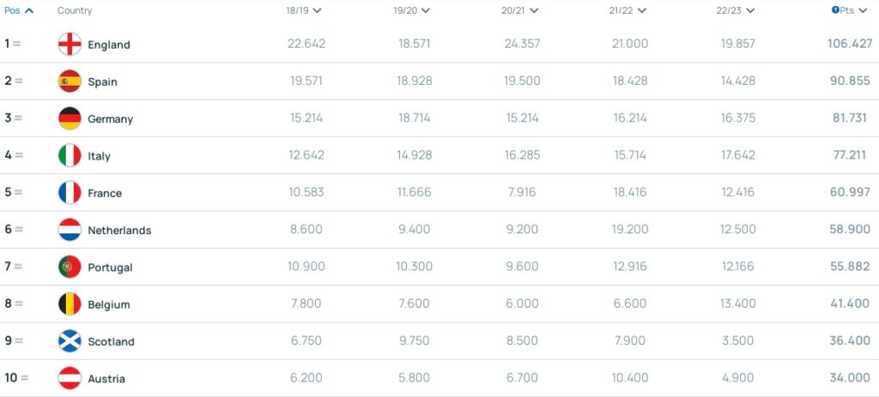
Task: Sort by the Pts column chevron
Action: (864, 10)
